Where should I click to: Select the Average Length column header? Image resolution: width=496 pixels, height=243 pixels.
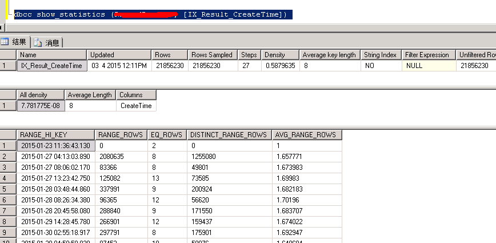(x=90, y=95)
